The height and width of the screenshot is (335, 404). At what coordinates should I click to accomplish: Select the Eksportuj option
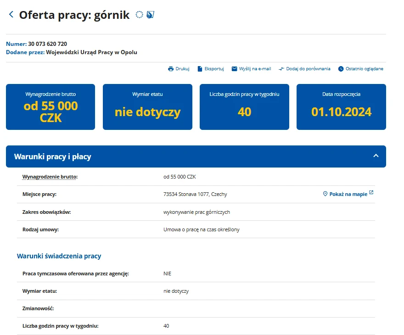tap(213, 68)
